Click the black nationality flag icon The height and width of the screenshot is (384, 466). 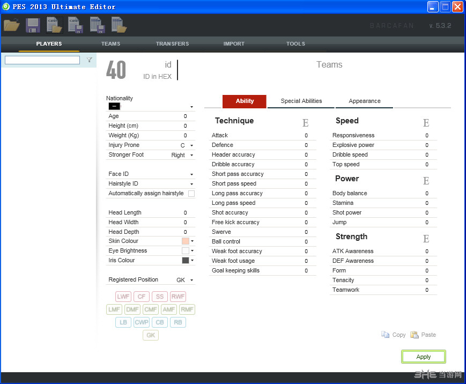click(x=114, y=106)
